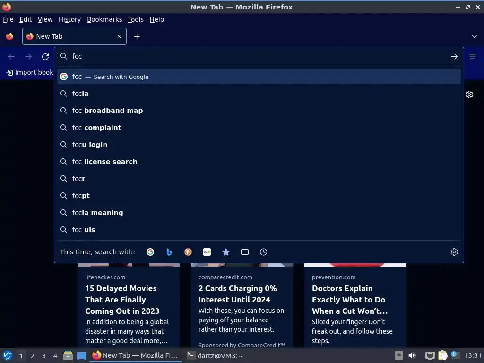Image resolution: width=484 pixels, height=363 pixels.
Task: Choose 'fcc broadband map' suggestion
Action: (259, 111)
